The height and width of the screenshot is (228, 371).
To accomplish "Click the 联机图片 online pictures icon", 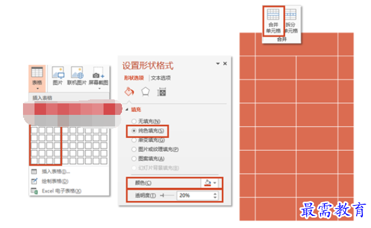I will click(x=77, y=73).
